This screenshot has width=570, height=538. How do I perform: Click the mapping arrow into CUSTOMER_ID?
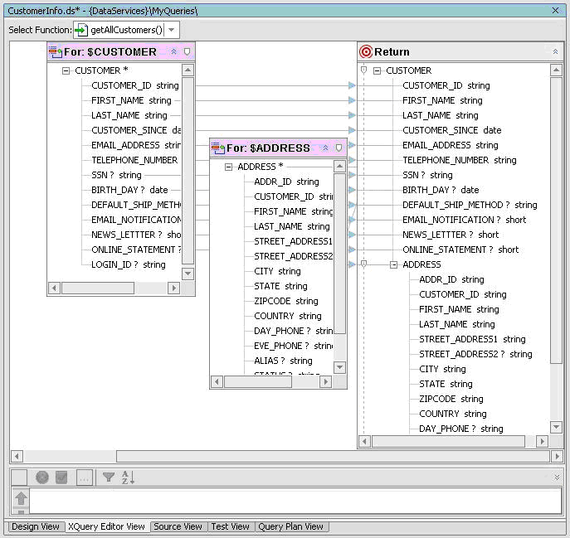pyautogui.click(x=352, y=85)
